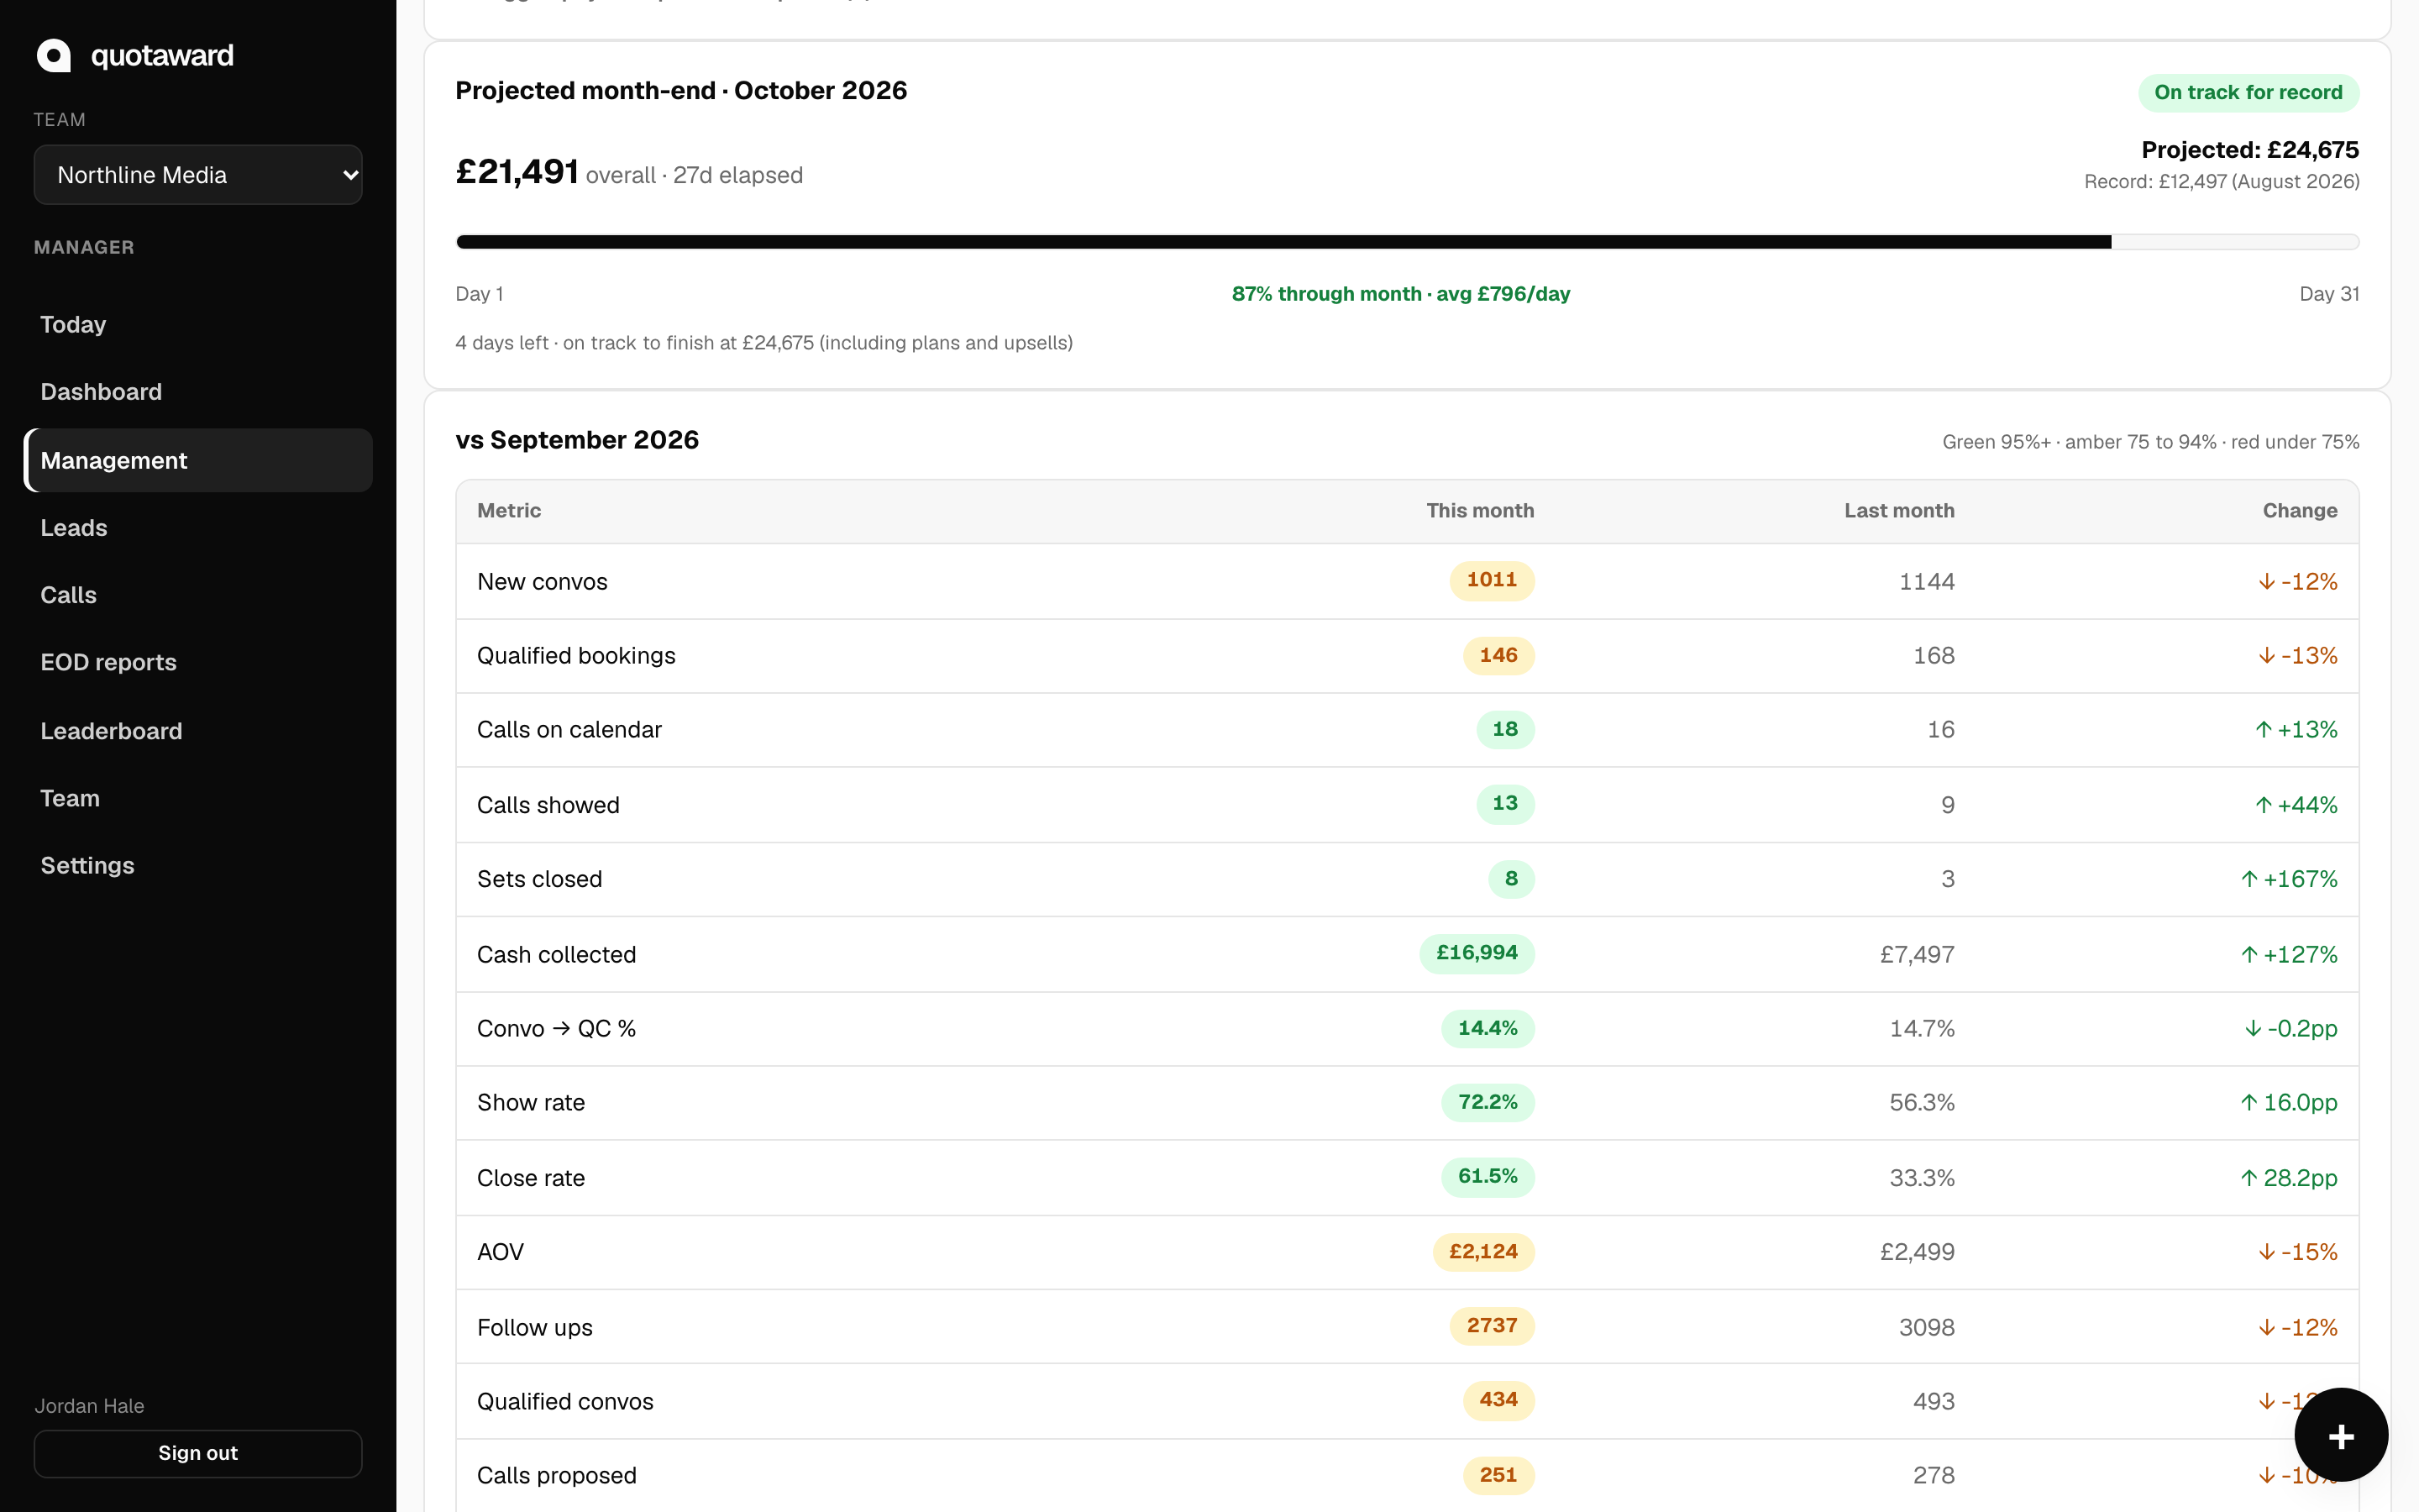The height and width of the screenshot is (1512, 2419).
Task: Click the up arrow next to 16.0pp Show rate
Action: [x=2249, y=1103]
